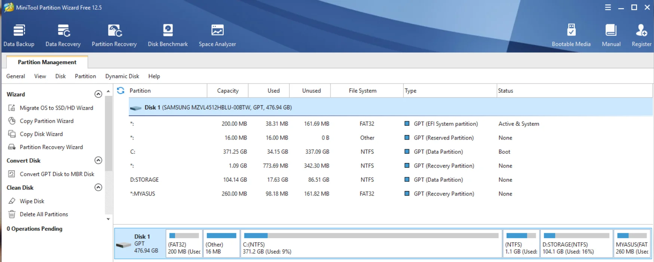Open the View menu
This screenshot has width=654, height=262.
point(40,76)
